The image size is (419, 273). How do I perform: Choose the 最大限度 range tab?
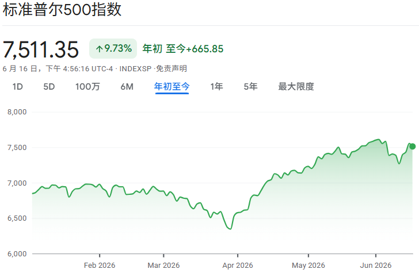coord(296,87)
